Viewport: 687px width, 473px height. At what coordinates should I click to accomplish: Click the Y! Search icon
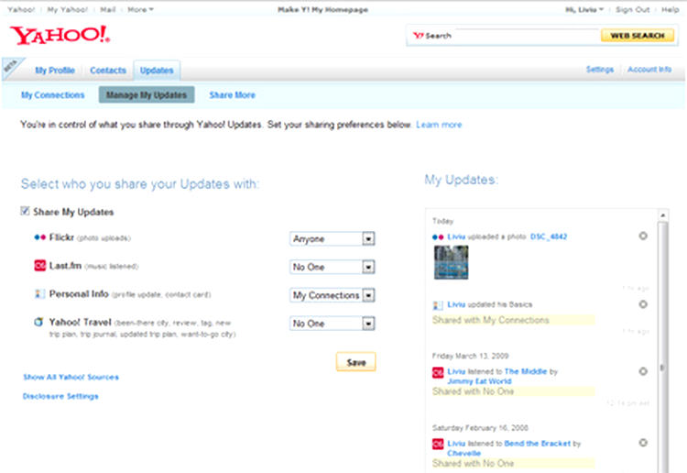click(x=418, y=36)
